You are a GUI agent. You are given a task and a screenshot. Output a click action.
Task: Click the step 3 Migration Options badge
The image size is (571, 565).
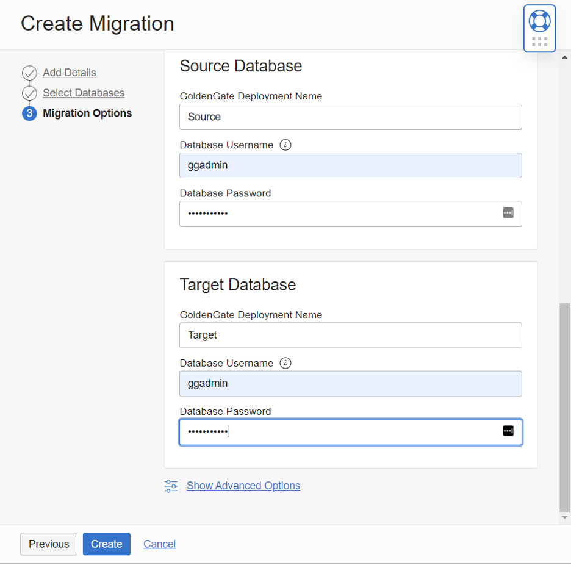coord(29,113)
